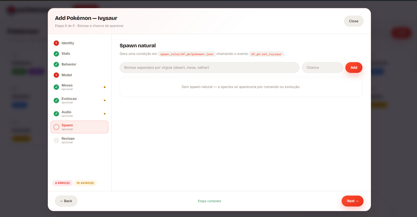The height and width of the screenshot is (217, 417).
Task: Click the 'Add Pokémon — Ivysaur' dialog title
Action: [86, 18]
